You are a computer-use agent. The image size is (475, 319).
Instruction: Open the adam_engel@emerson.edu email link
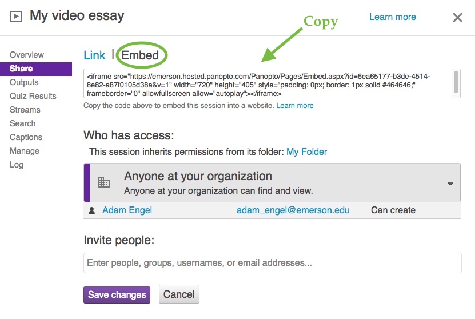[293, 210]
